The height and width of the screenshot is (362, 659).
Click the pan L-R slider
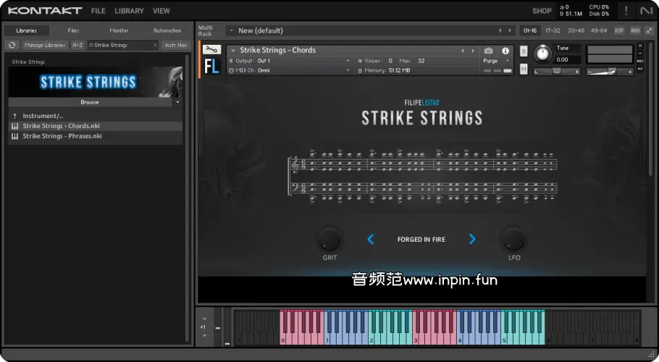[x=556, y=72]
